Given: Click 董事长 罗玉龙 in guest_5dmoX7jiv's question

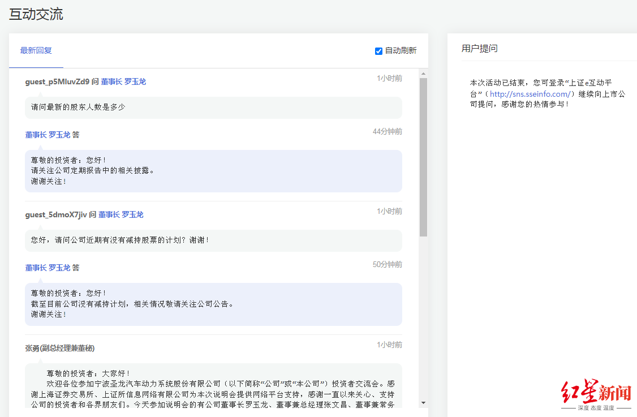Looking at the screenshot, I should click(120, 214).
